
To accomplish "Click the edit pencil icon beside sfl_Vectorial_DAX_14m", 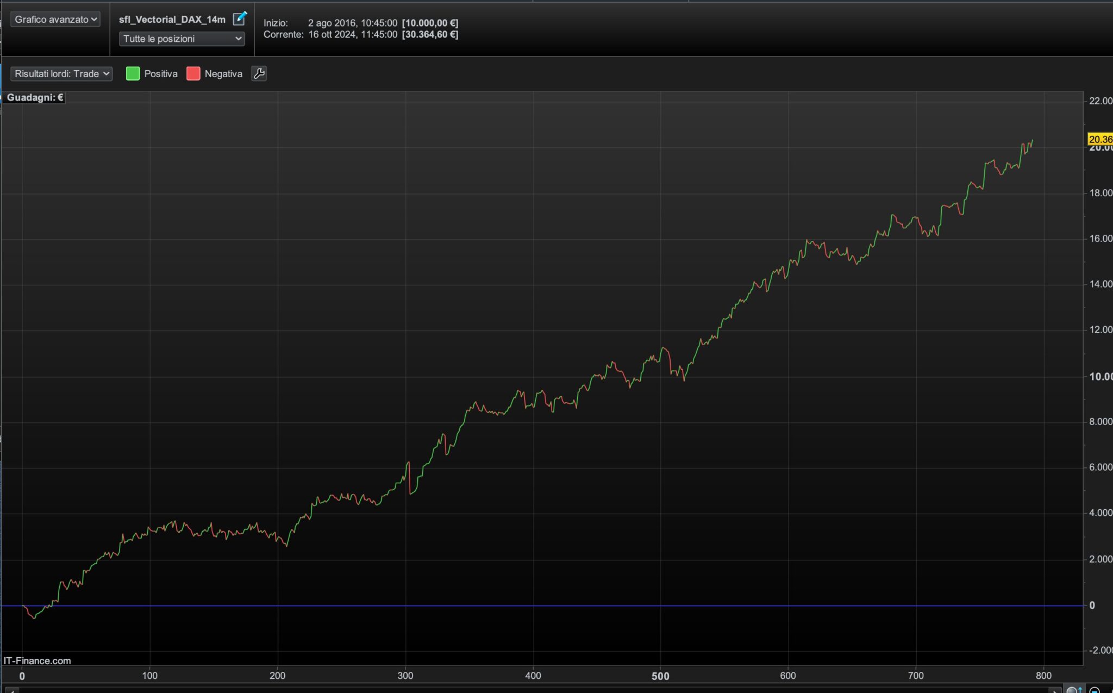I will [x=239, y=18].
